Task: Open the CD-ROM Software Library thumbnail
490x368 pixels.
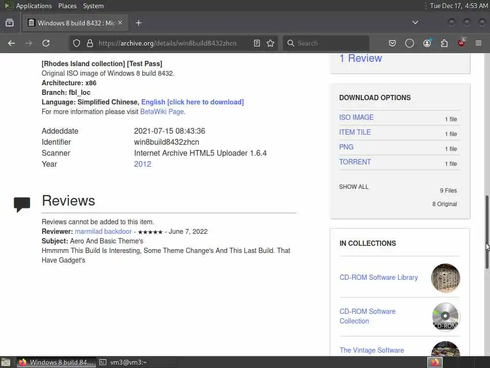Action: click(445, 278)
